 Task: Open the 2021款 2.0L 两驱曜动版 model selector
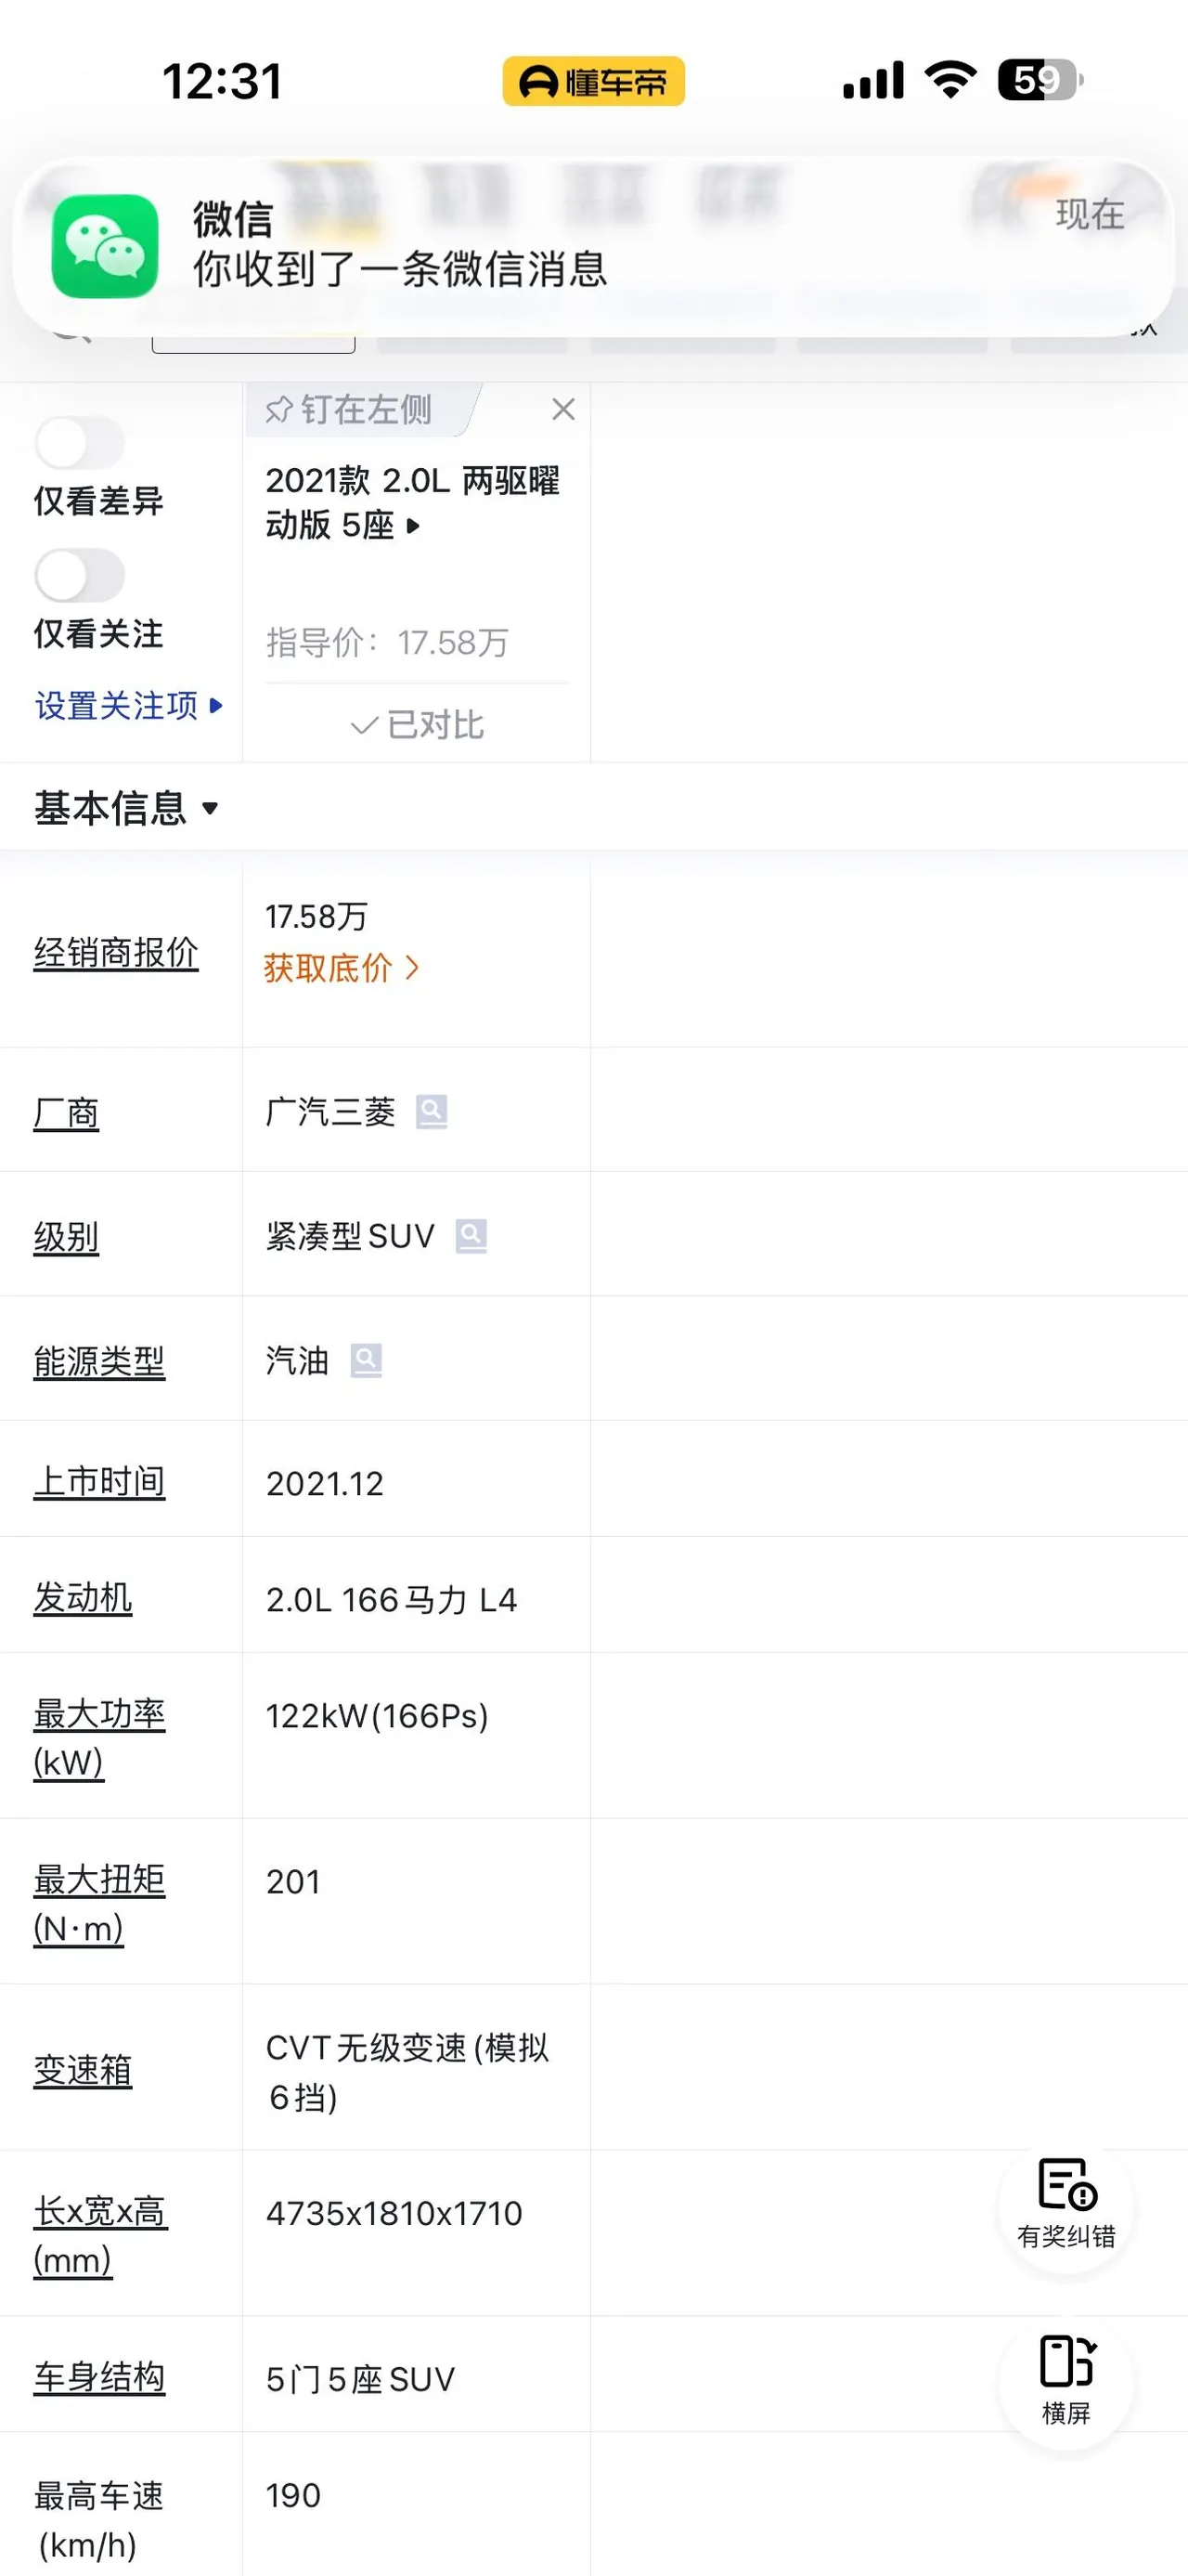tap(412, 503)
